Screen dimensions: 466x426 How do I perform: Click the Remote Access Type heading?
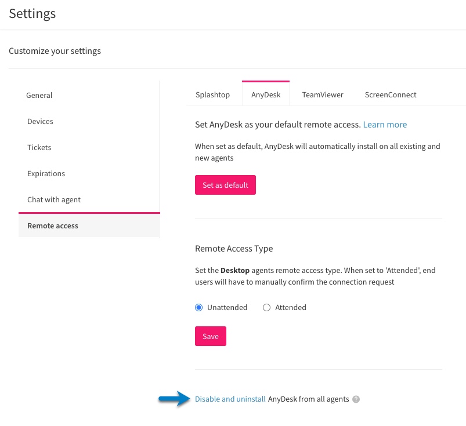point(234,249)
